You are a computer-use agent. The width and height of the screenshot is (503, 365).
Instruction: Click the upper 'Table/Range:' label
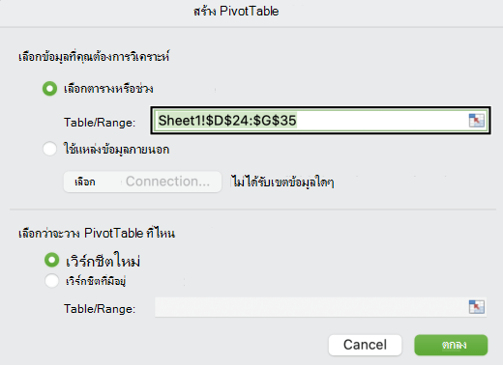pos(100,123)
